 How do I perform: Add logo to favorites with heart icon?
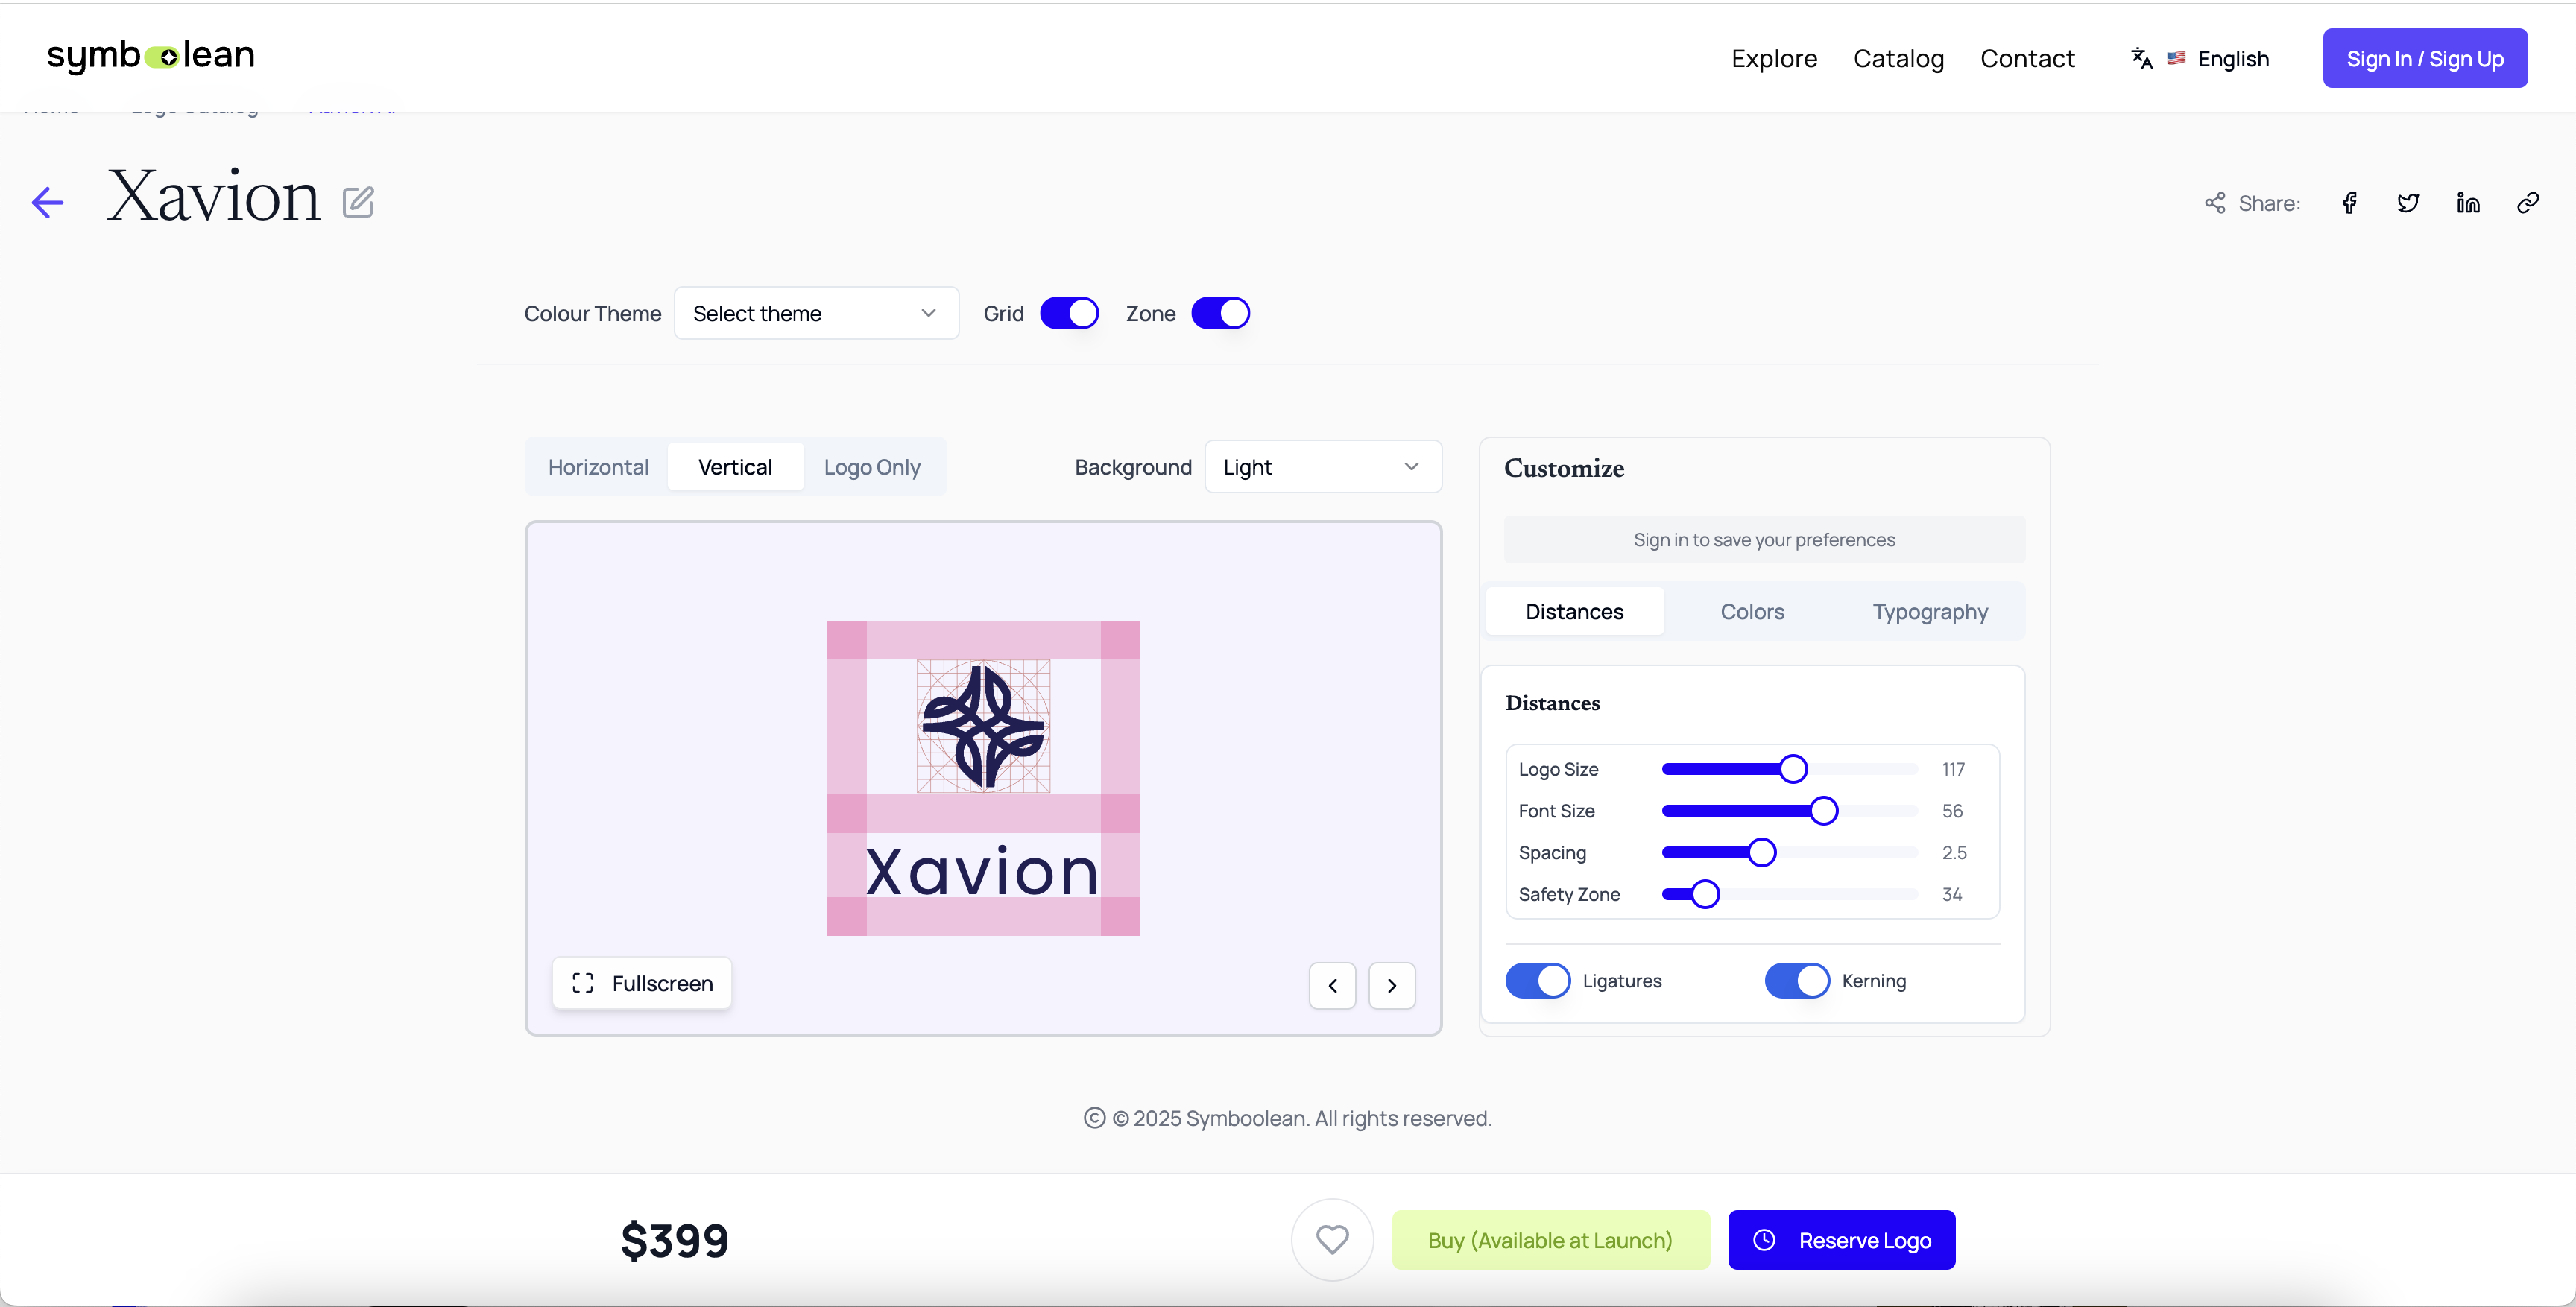click(1332, 1240)
